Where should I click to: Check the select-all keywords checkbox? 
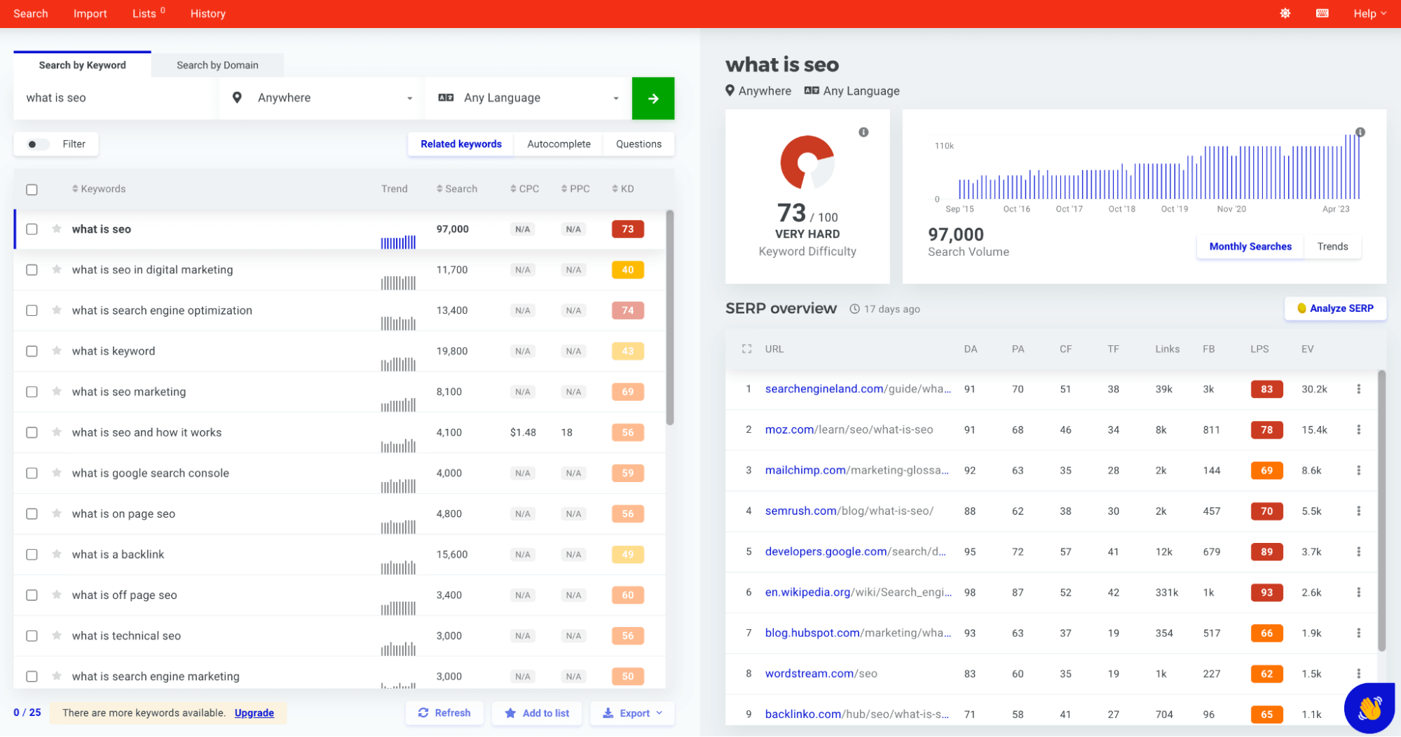tap(32, 189)
